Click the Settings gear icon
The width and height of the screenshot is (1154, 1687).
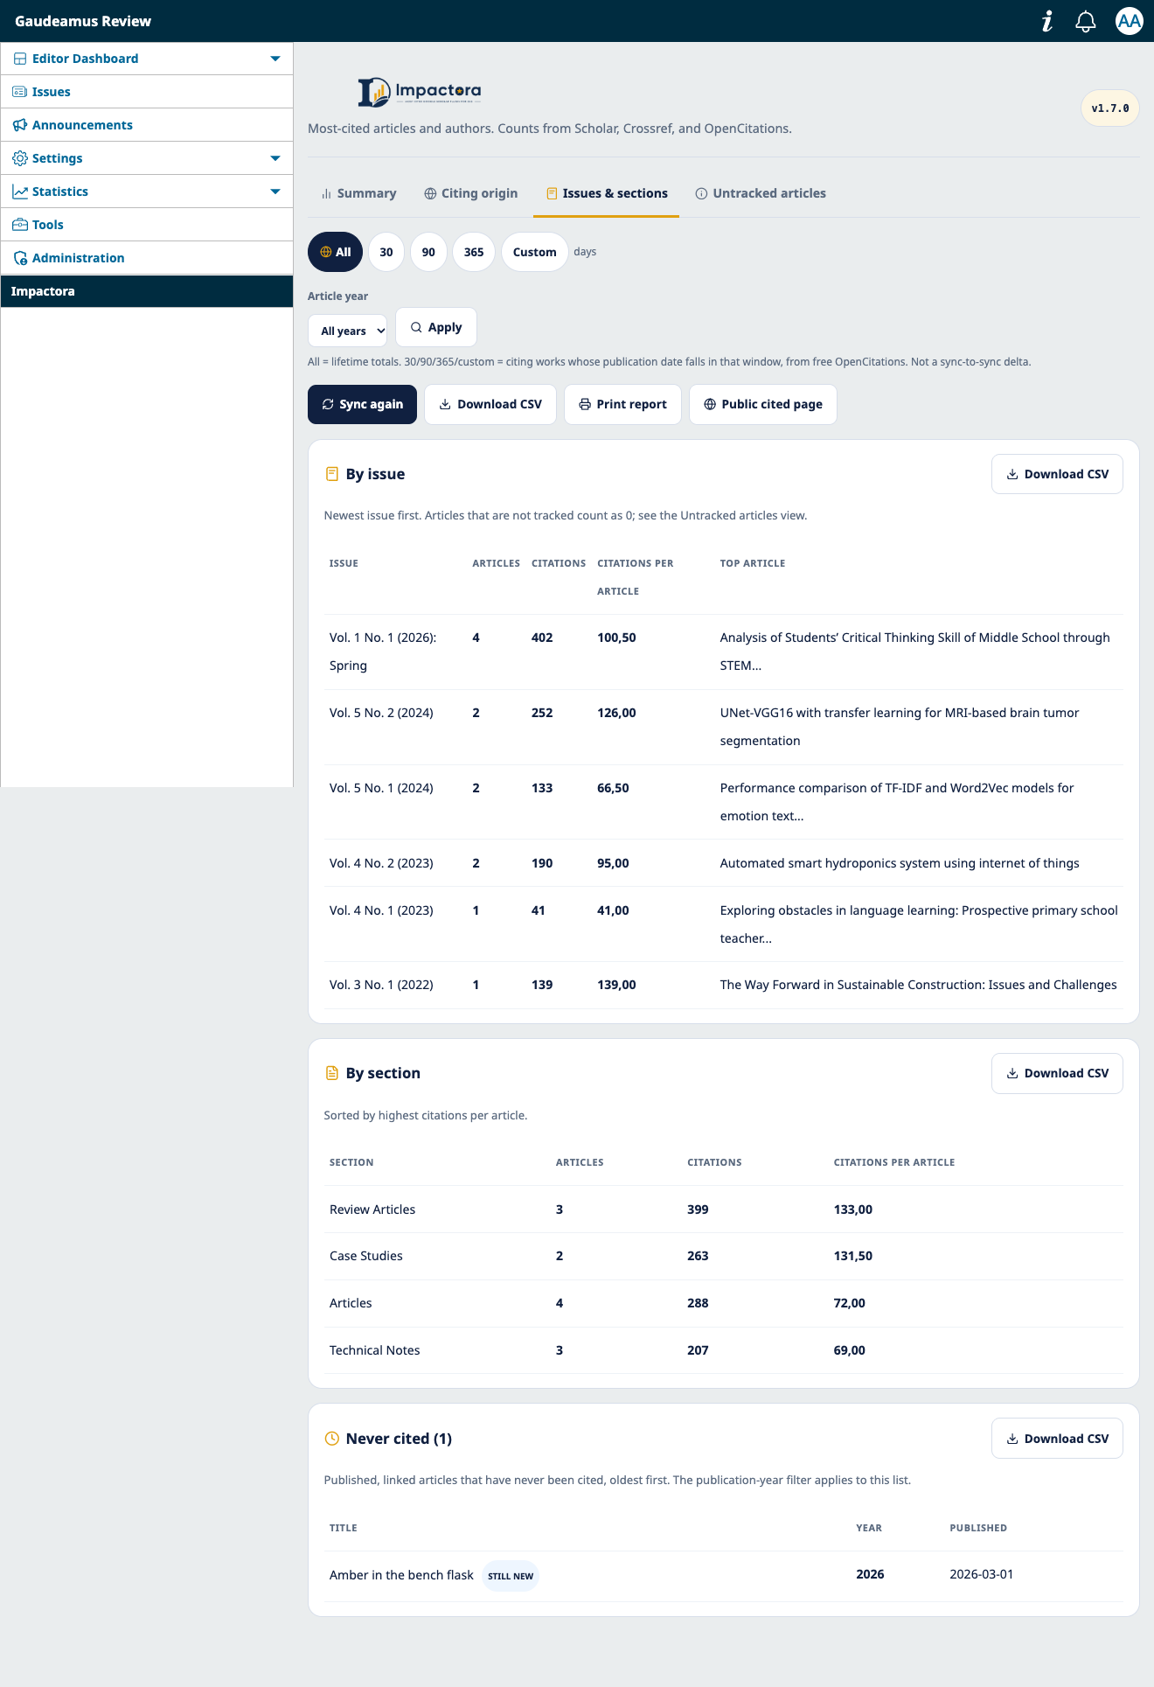(19, 158)
